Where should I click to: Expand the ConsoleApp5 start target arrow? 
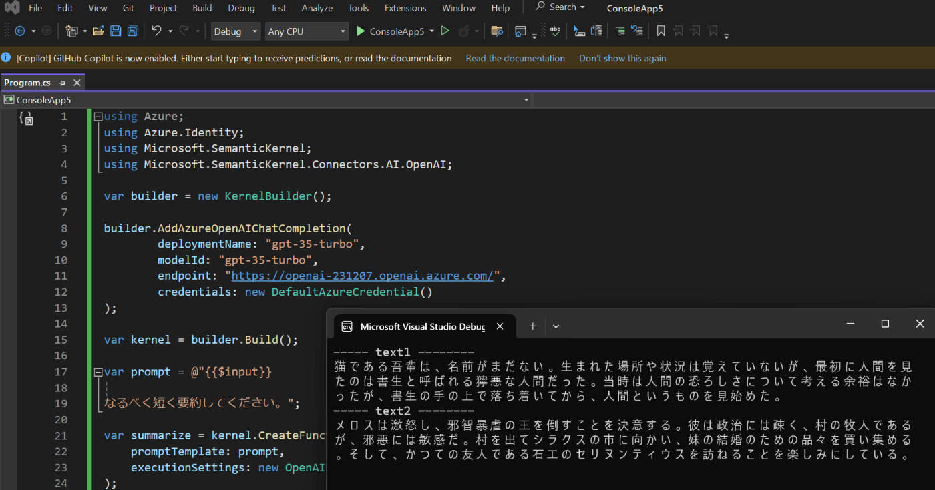click(x=431, y=31)
